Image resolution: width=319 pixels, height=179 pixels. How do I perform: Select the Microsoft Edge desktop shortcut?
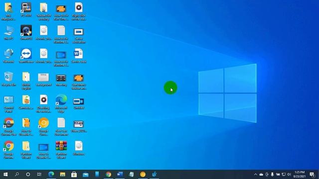click(61, 104)
